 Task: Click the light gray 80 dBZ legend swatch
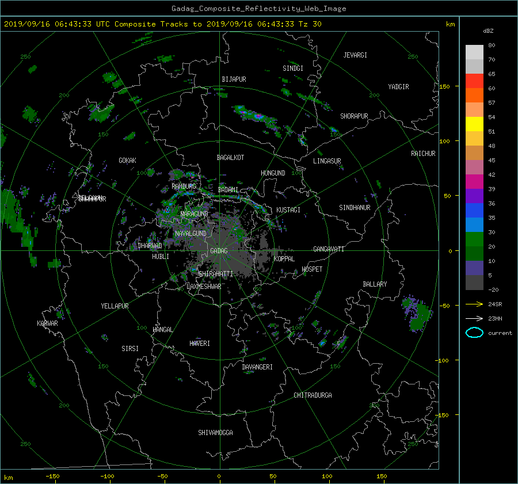(474, 52)
